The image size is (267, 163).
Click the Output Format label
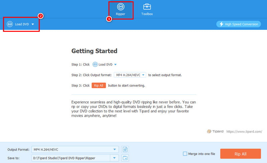(18, 150)
